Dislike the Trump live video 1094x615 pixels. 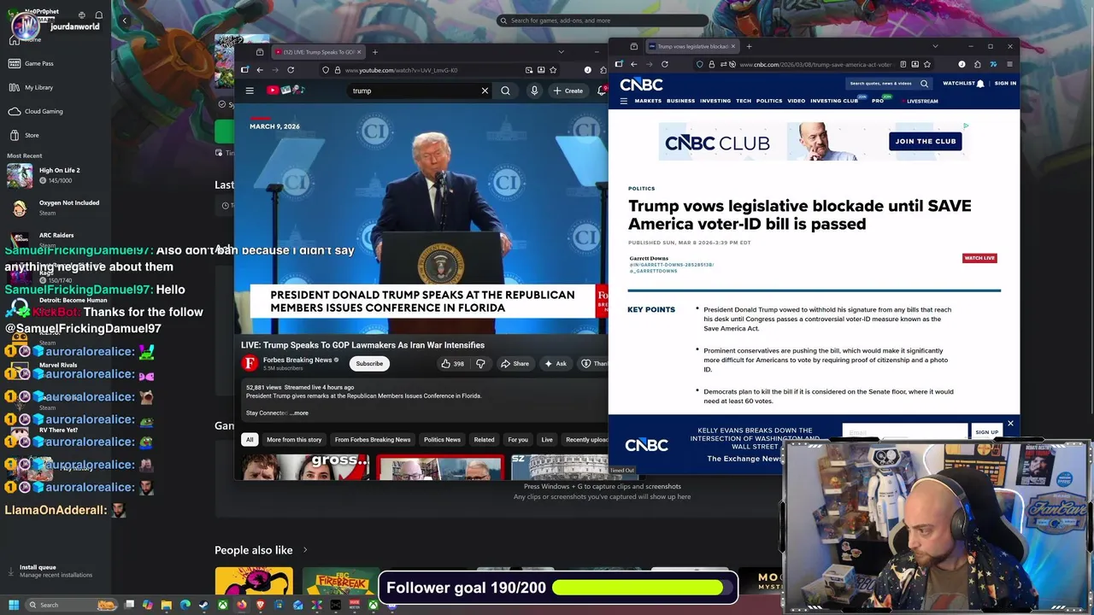[x=480, y=364]
